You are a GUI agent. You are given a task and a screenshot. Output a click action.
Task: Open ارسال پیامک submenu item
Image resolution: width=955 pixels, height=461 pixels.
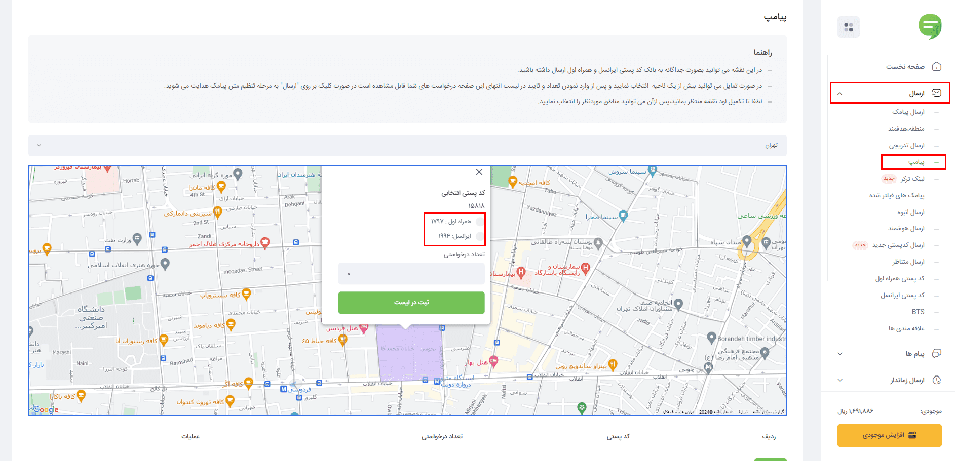908,112
